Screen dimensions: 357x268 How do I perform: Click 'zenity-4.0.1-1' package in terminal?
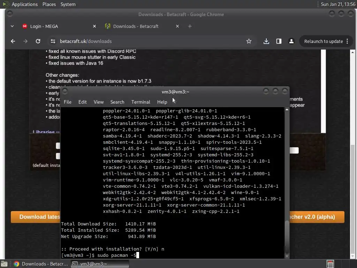(x=167, y=211)
